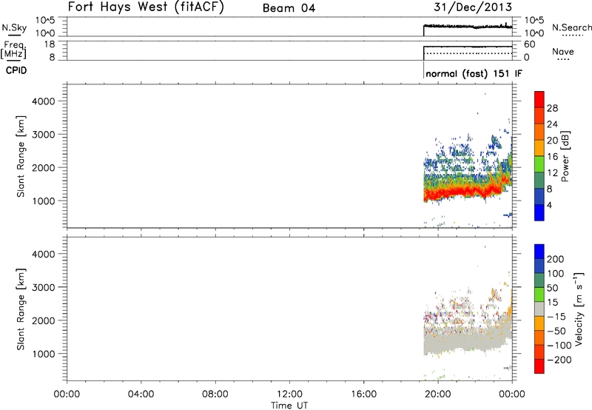The image size is (592, 410).
Task: Click the '18' frequency axis value
Action: tap(50, 44)
